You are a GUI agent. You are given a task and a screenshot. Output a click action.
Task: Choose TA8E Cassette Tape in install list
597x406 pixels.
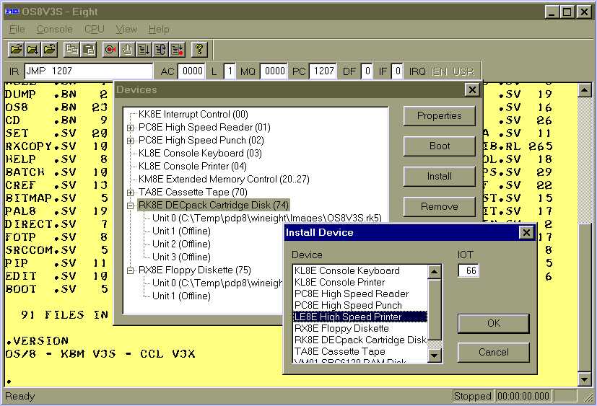tap(359, 351)
